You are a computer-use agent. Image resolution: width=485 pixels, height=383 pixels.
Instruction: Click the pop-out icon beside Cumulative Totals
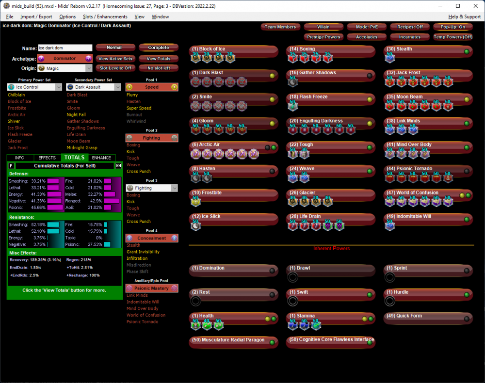118,166
